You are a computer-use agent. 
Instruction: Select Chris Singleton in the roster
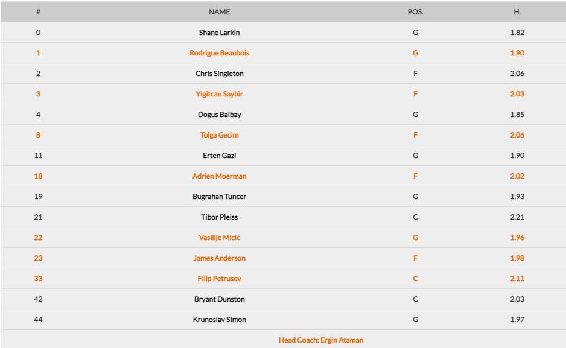[219, 74]
